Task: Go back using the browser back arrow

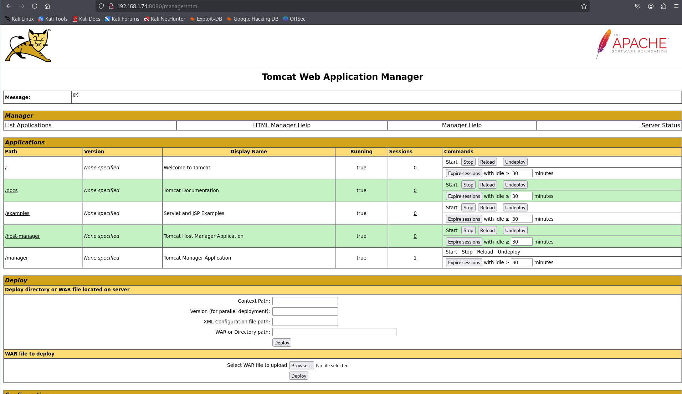Action: click(9, 6)
